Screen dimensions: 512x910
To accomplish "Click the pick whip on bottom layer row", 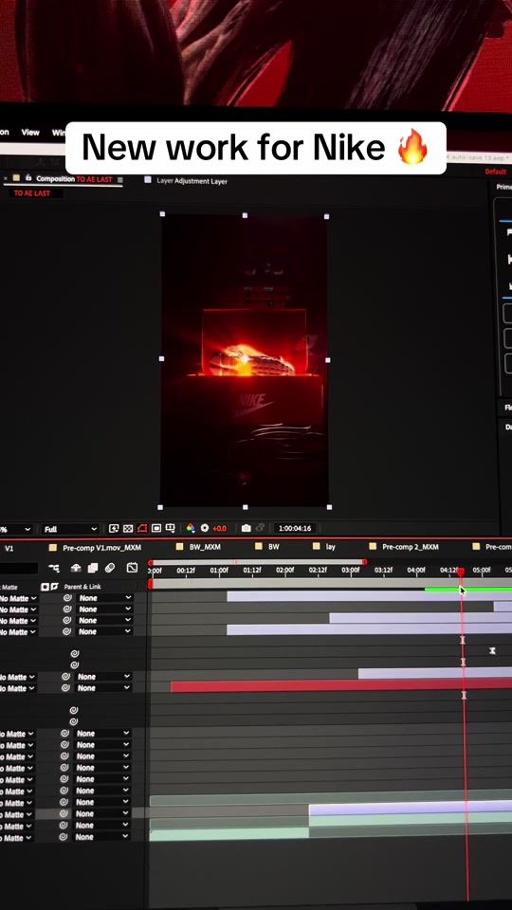I will pos(64,837).
